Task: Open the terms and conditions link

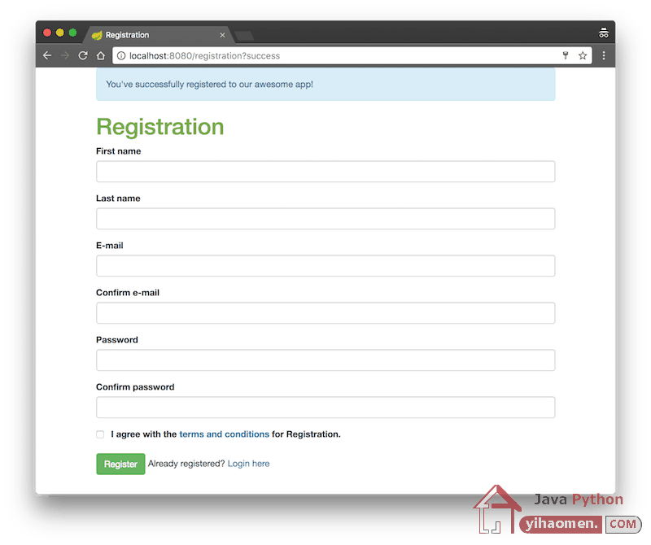Action: click(225, 434)
